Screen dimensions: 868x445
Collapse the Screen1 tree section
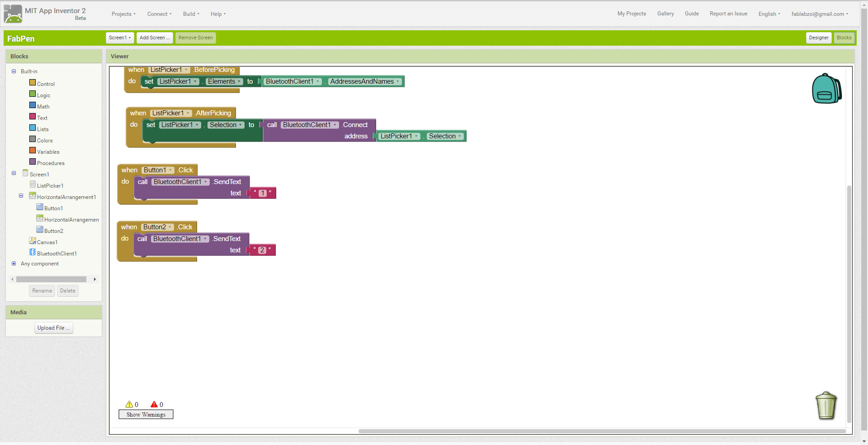coord(14,173)
